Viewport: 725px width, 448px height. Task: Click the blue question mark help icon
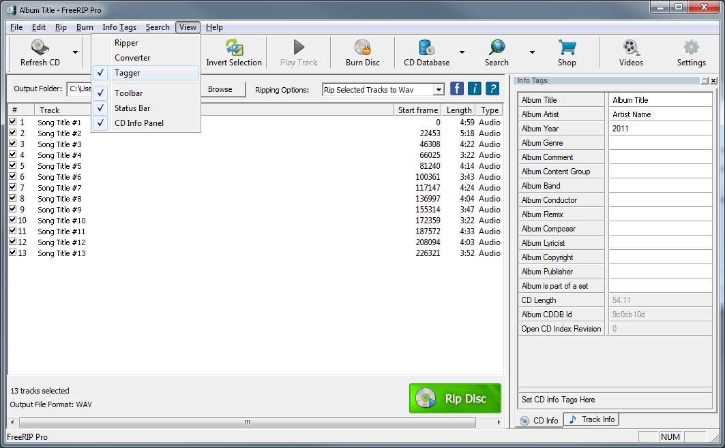pyautogui.click(x=492, y=89)
